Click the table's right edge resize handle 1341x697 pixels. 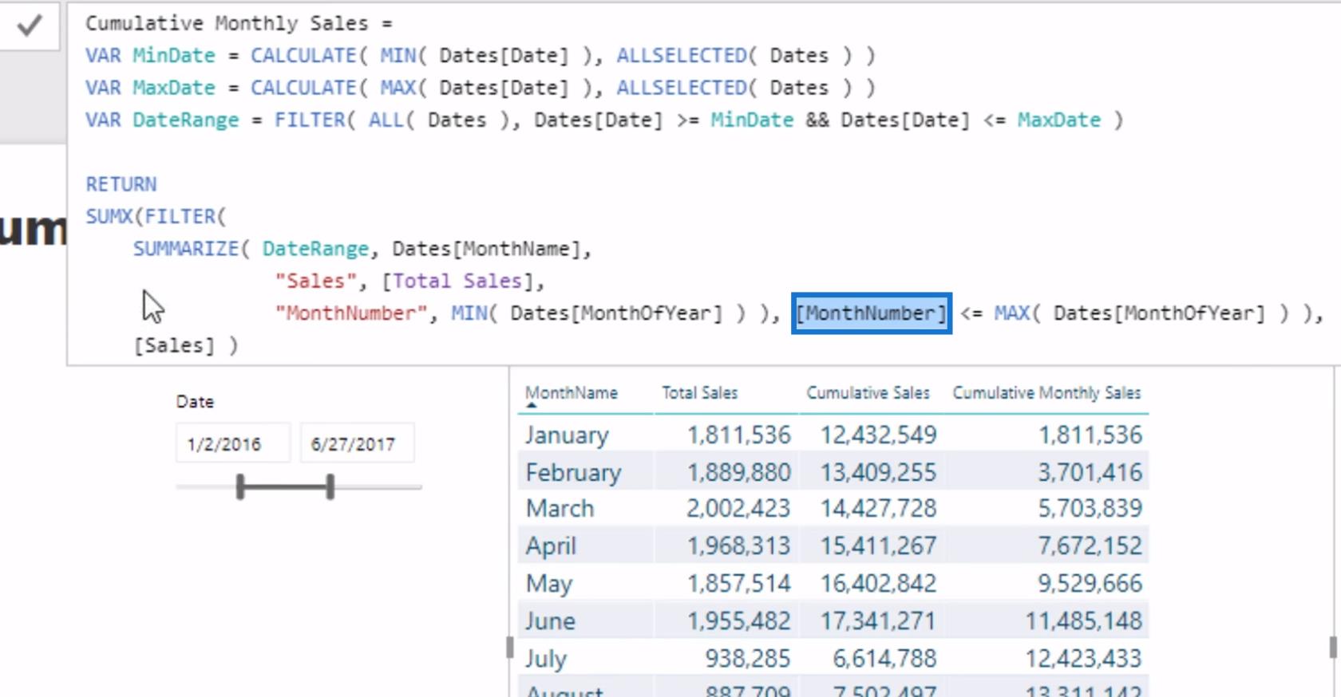coord(1332,647)
